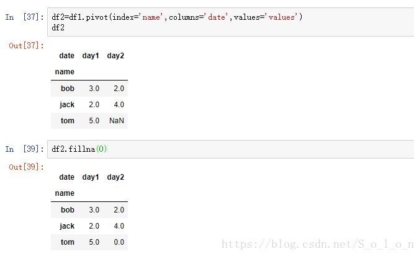Select the In [37] prompt label
The image size is (414, 254).
(22, 17)
